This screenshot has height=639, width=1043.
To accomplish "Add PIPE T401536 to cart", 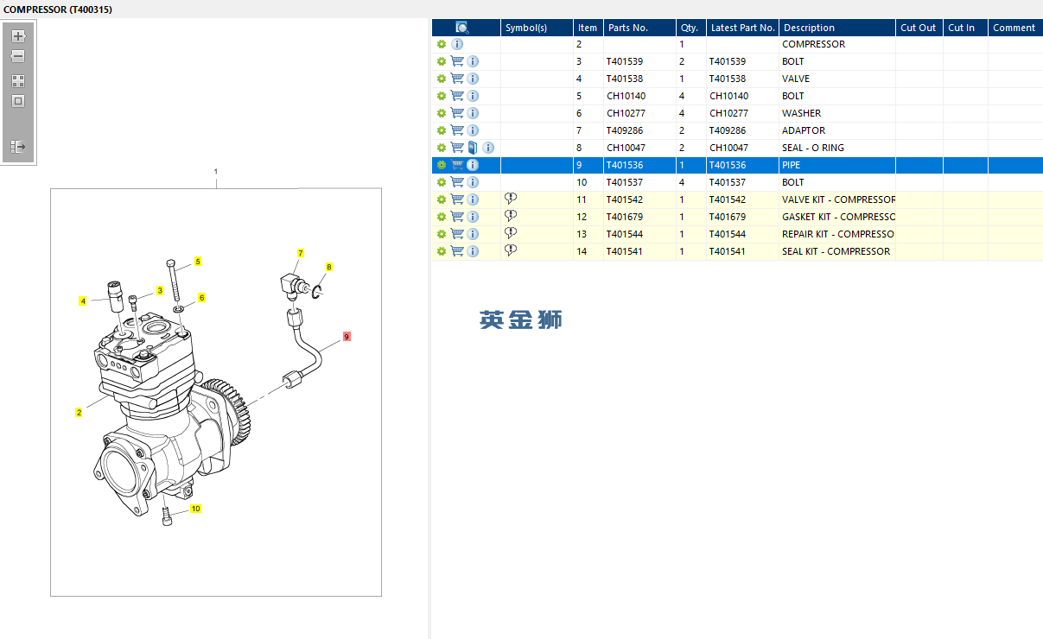I will coord(457,165).
